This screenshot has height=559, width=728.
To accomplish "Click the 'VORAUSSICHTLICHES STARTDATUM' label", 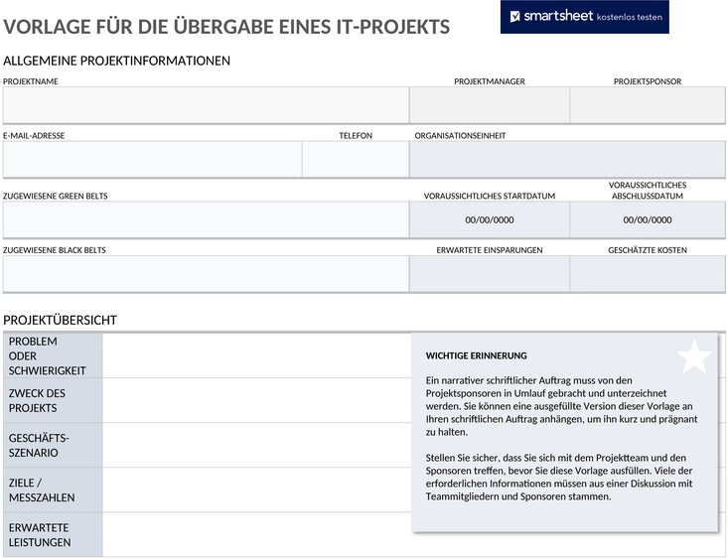I will tap(490, 196).
